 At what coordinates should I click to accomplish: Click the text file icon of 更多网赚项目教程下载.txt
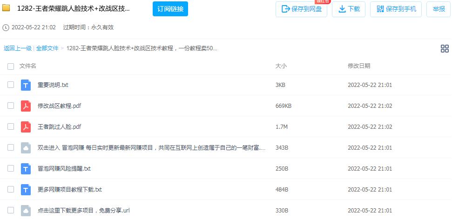pos(26,190)
